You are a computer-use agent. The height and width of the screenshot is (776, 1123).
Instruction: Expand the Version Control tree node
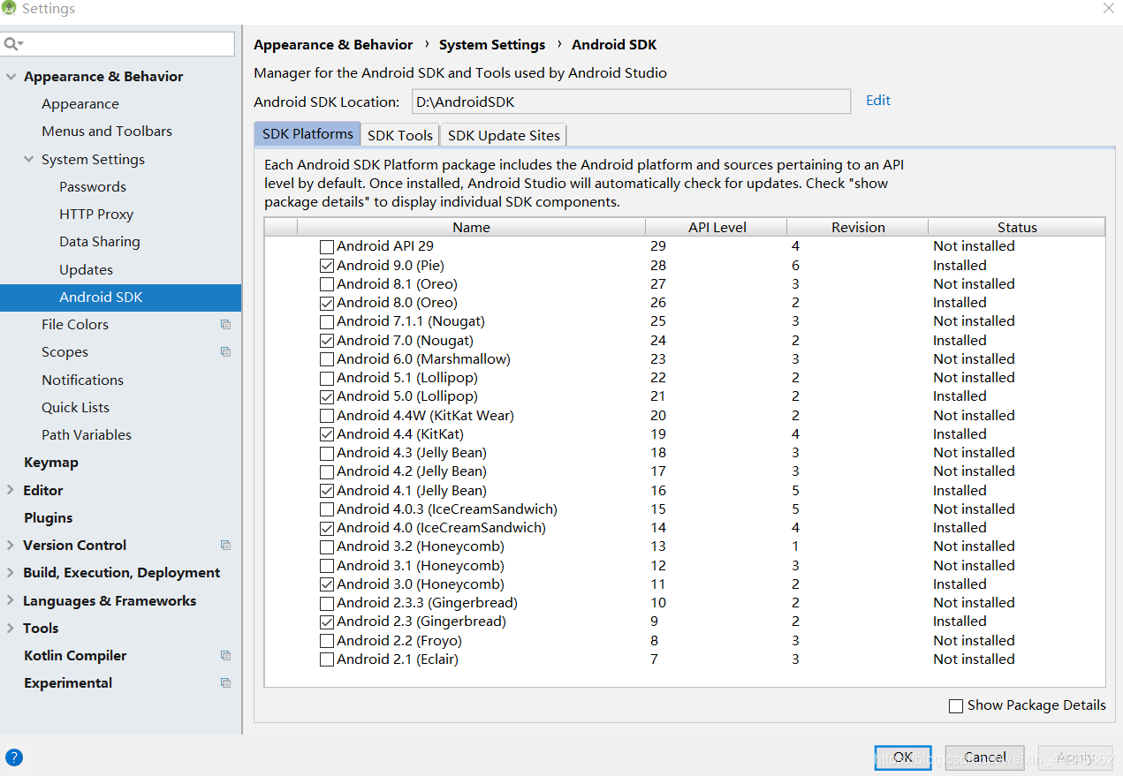point(11,546)
